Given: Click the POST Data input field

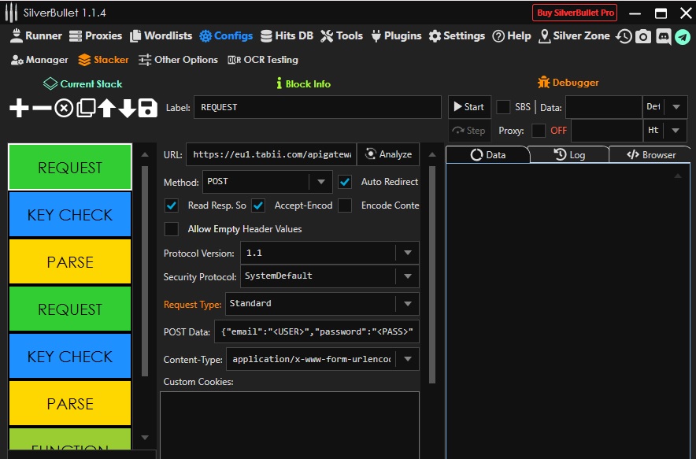Looking at the screenshot, I should [316, 331].
